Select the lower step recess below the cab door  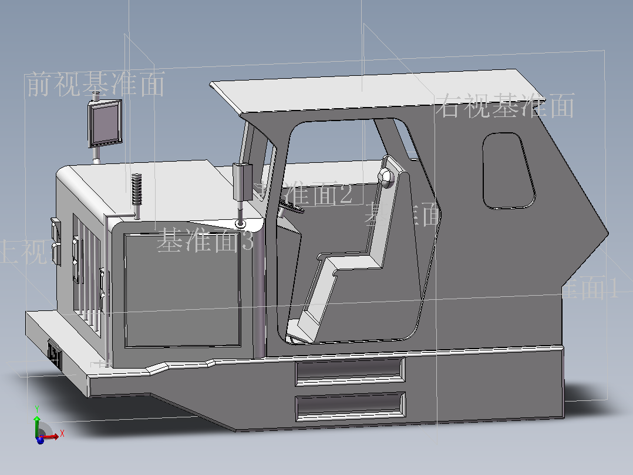pyautogui.click(x=350, y=407)
